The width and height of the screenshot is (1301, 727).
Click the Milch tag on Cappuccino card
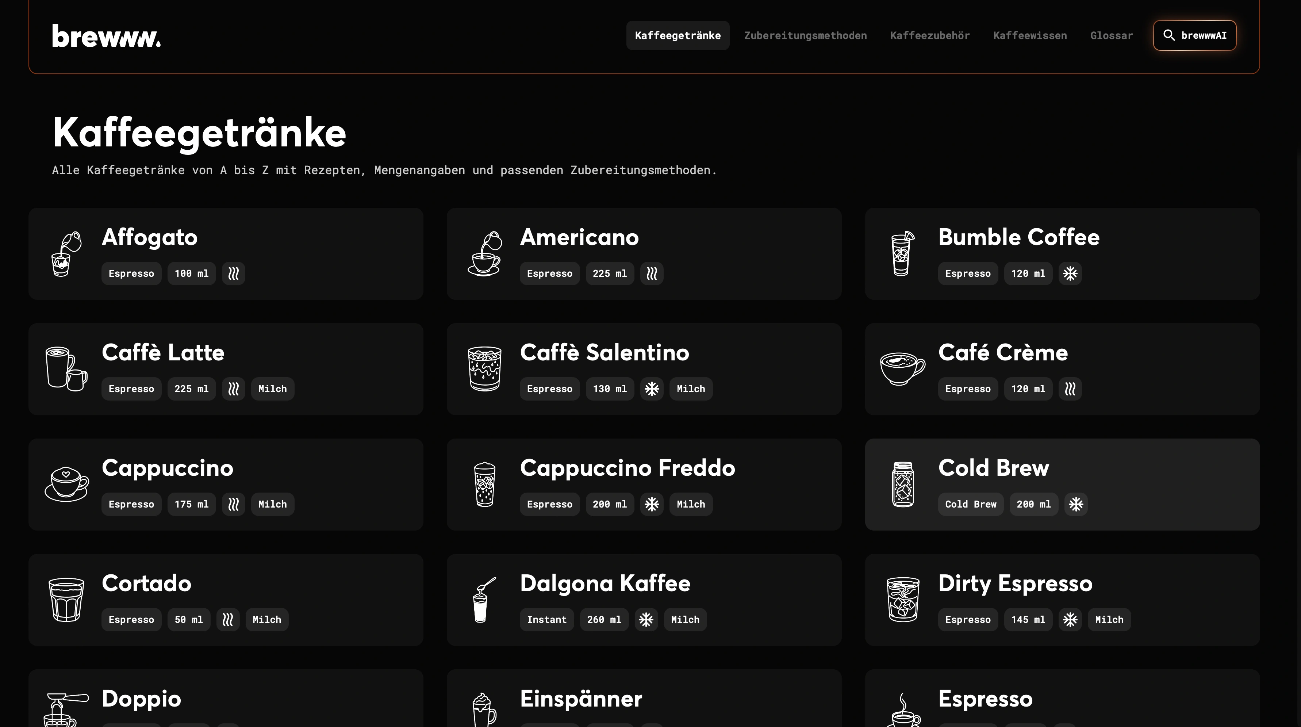(273, 504)
